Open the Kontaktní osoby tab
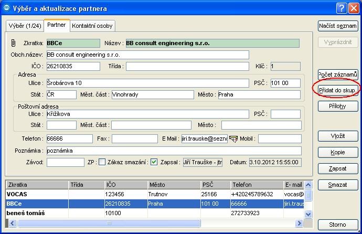 pos(92,26)
